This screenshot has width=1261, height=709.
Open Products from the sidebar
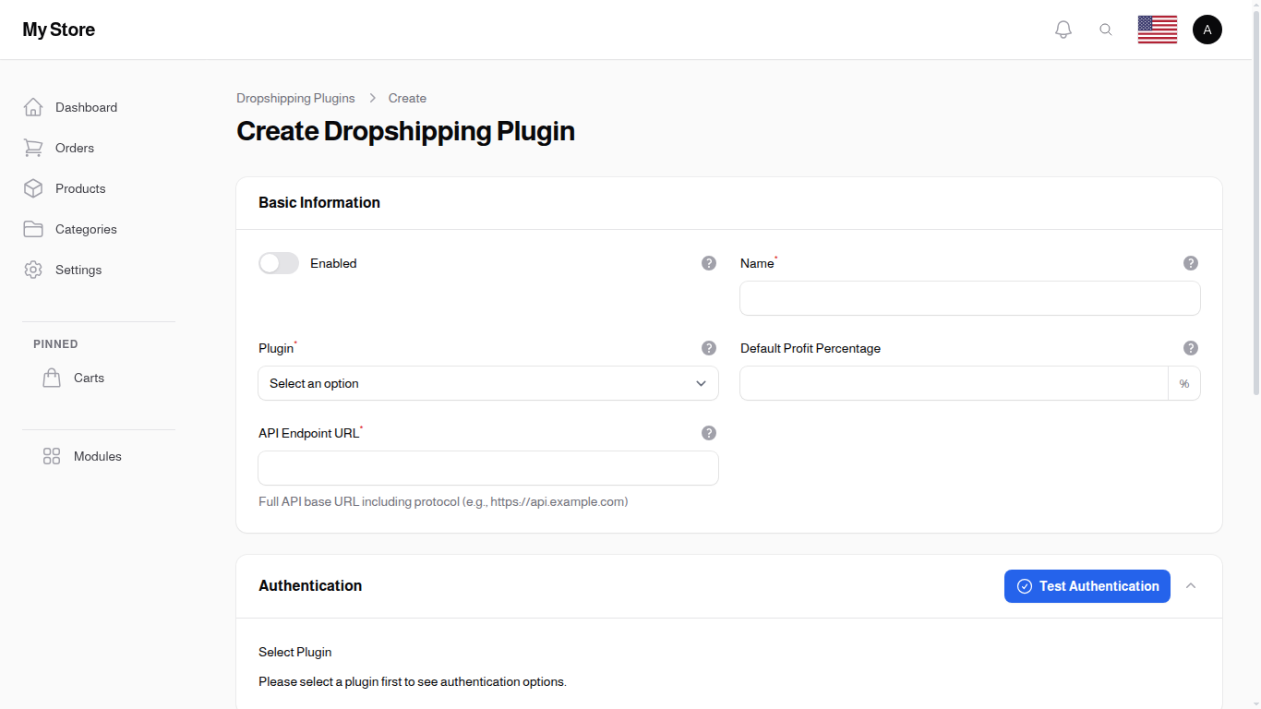coord(78,188)
